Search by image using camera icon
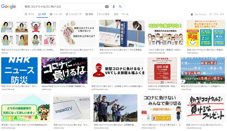Viewport: 227px width, 131px height. coord(107,7)
